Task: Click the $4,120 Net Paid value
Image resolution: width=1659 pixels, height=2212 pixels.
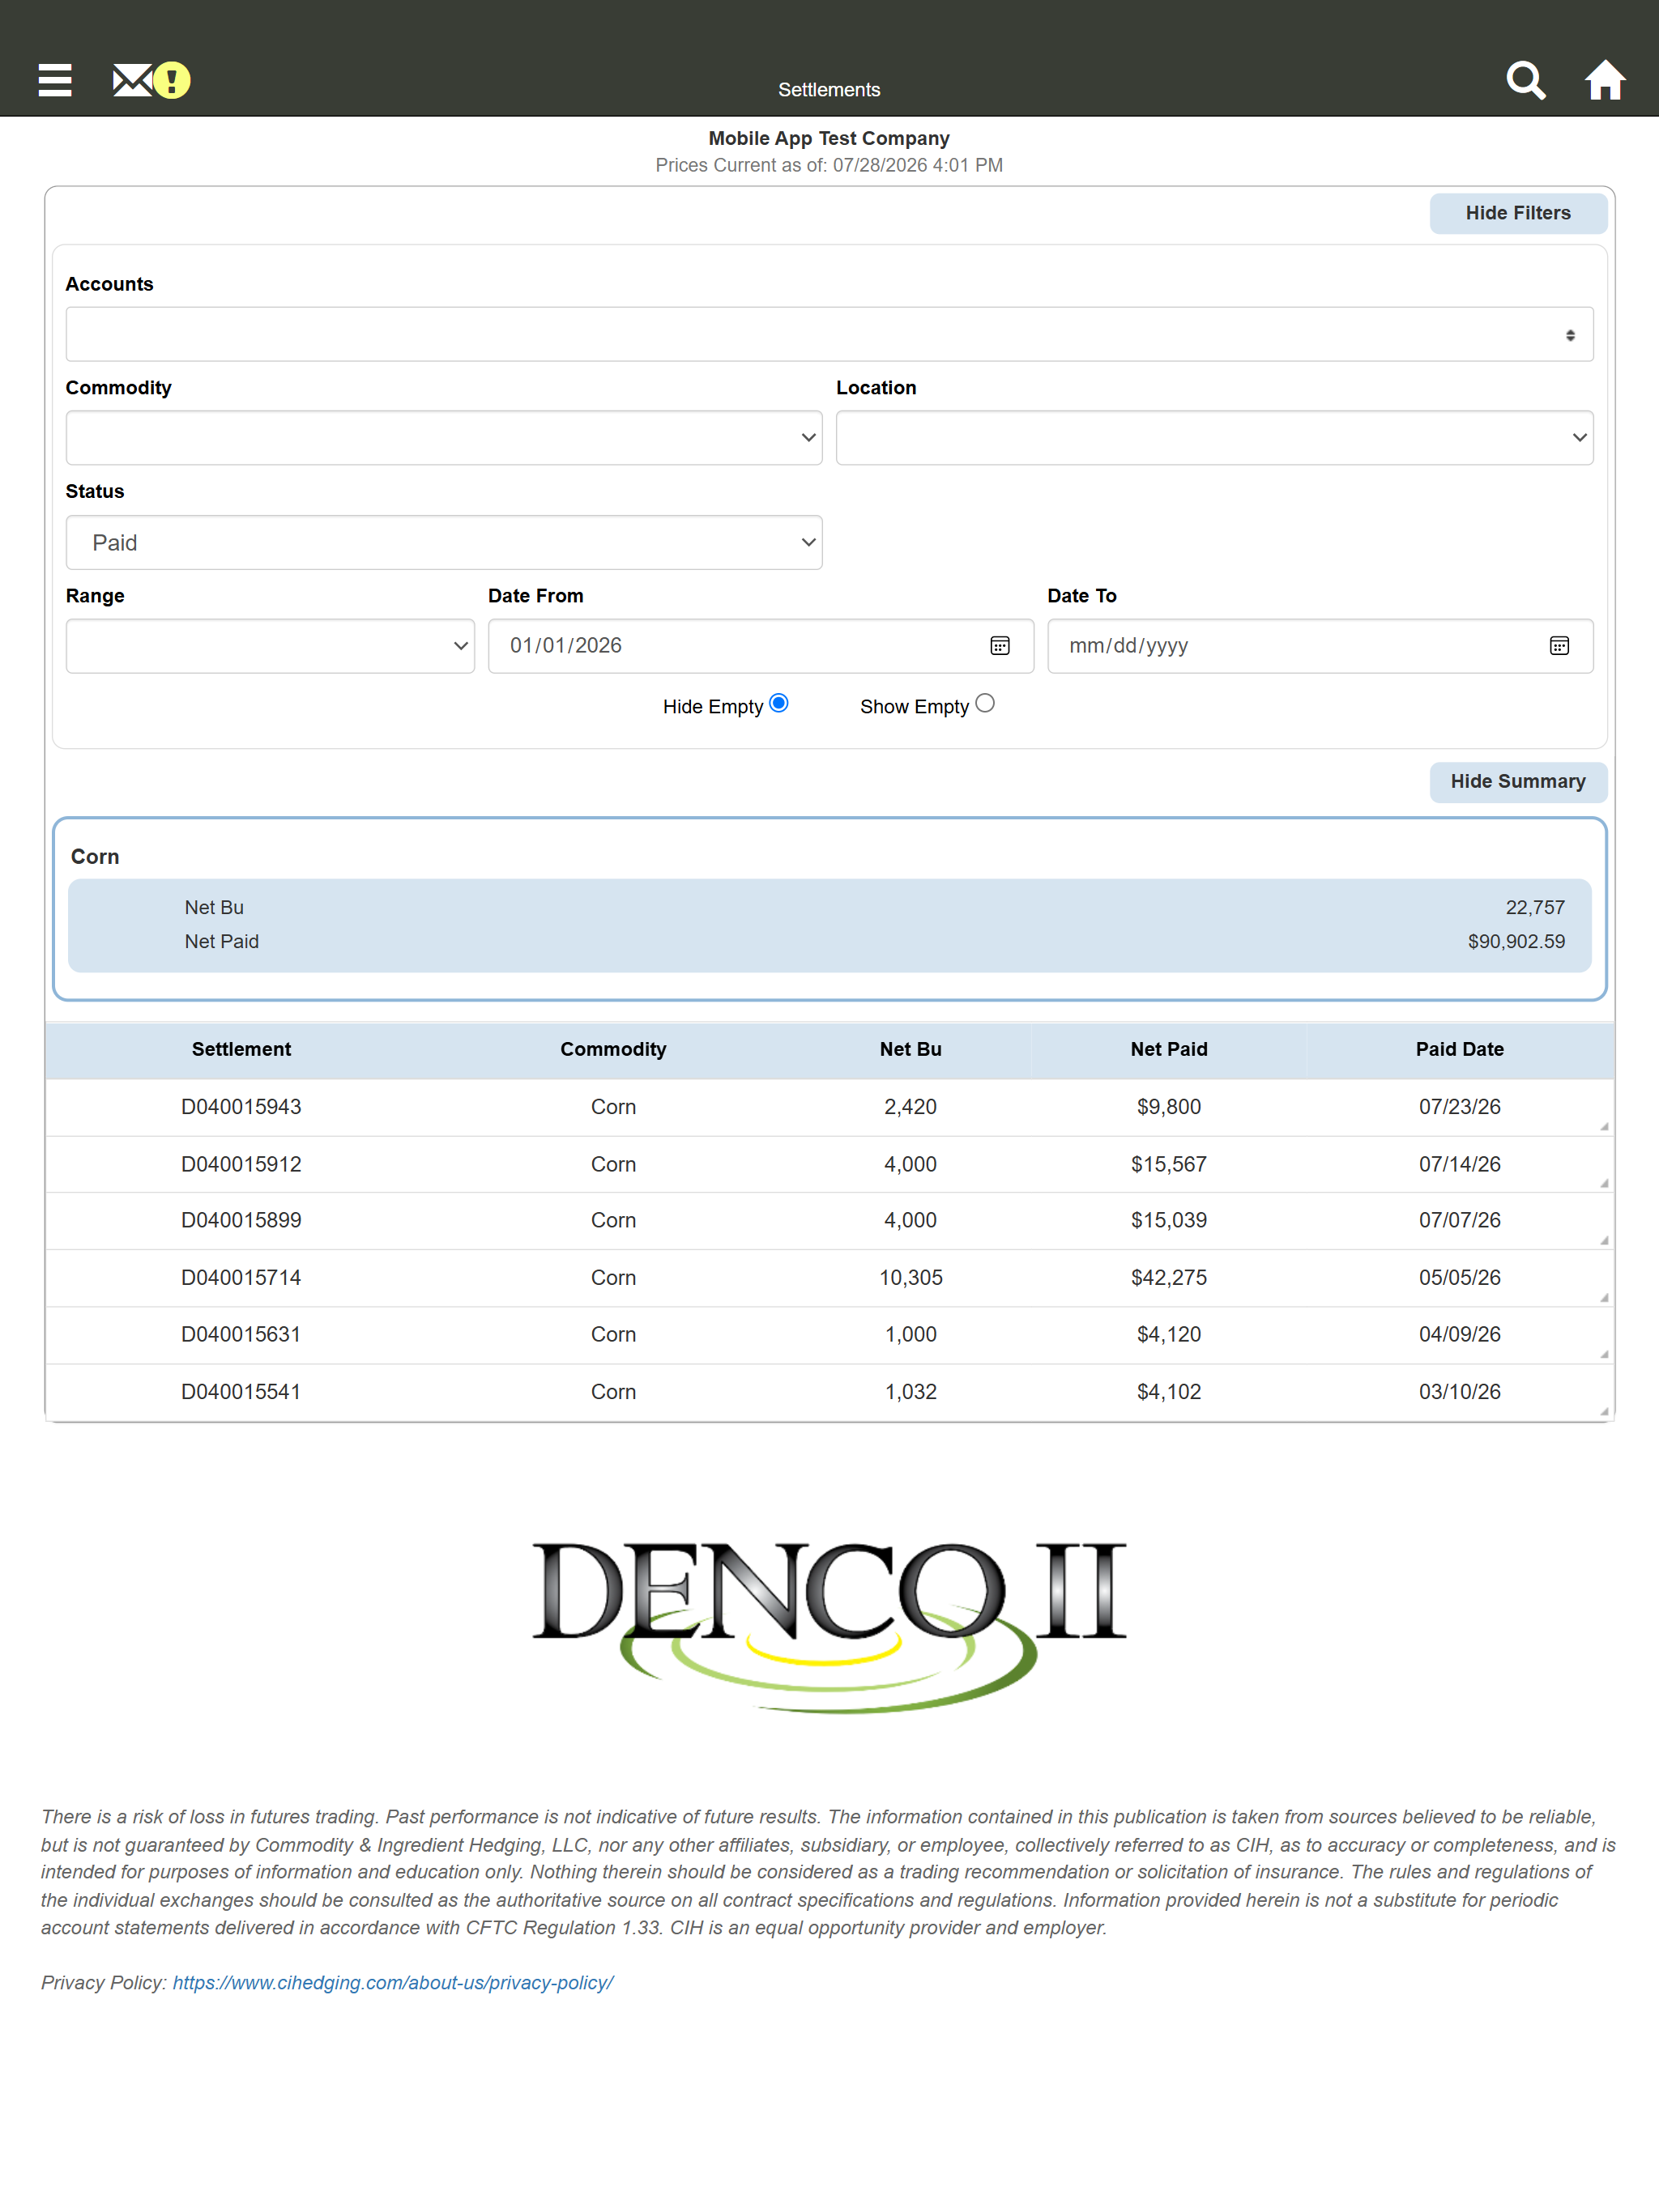Action: 1169,1334
